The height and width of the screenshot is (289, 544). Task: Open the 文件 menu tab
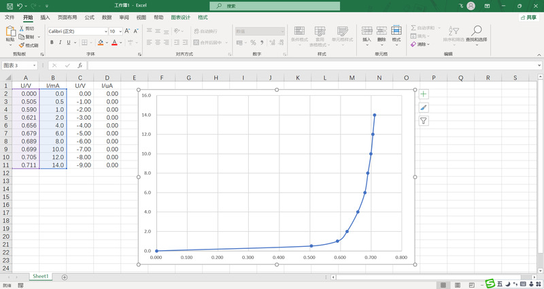pos(10,18)
